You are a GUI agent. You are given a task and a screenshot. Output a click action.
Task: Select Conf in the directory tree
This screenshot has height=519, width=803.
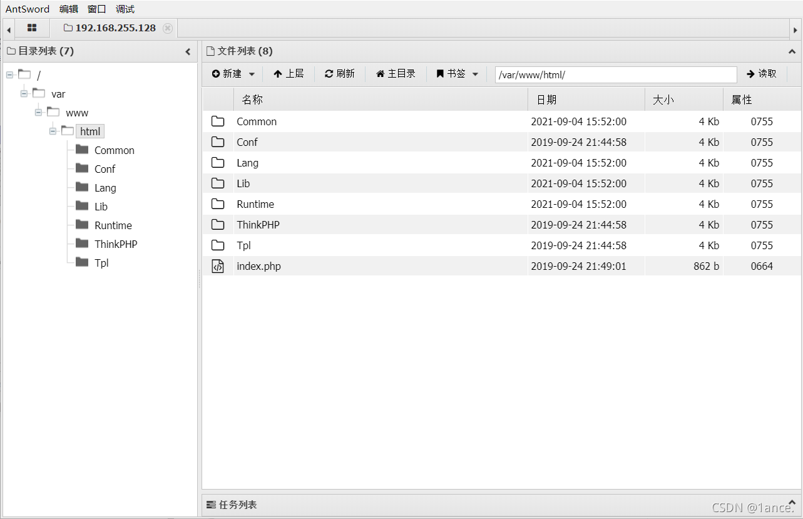tap(105, 169)
